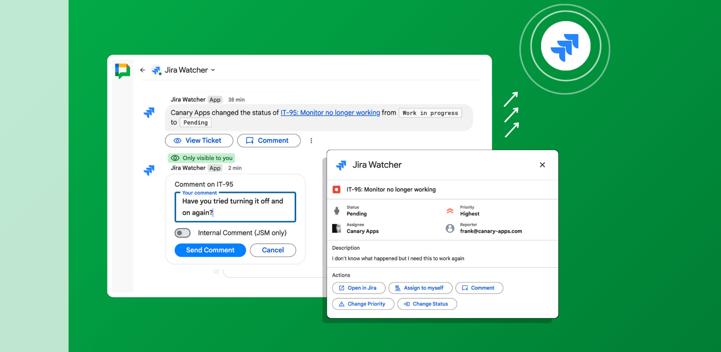
Task: Click the Comment action in the dialog
Action: [479, 288]
